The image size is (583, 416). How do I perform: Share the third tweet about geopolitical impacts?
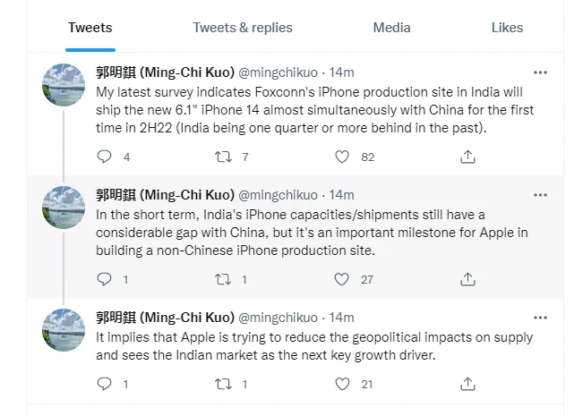(x=467, y=384)
